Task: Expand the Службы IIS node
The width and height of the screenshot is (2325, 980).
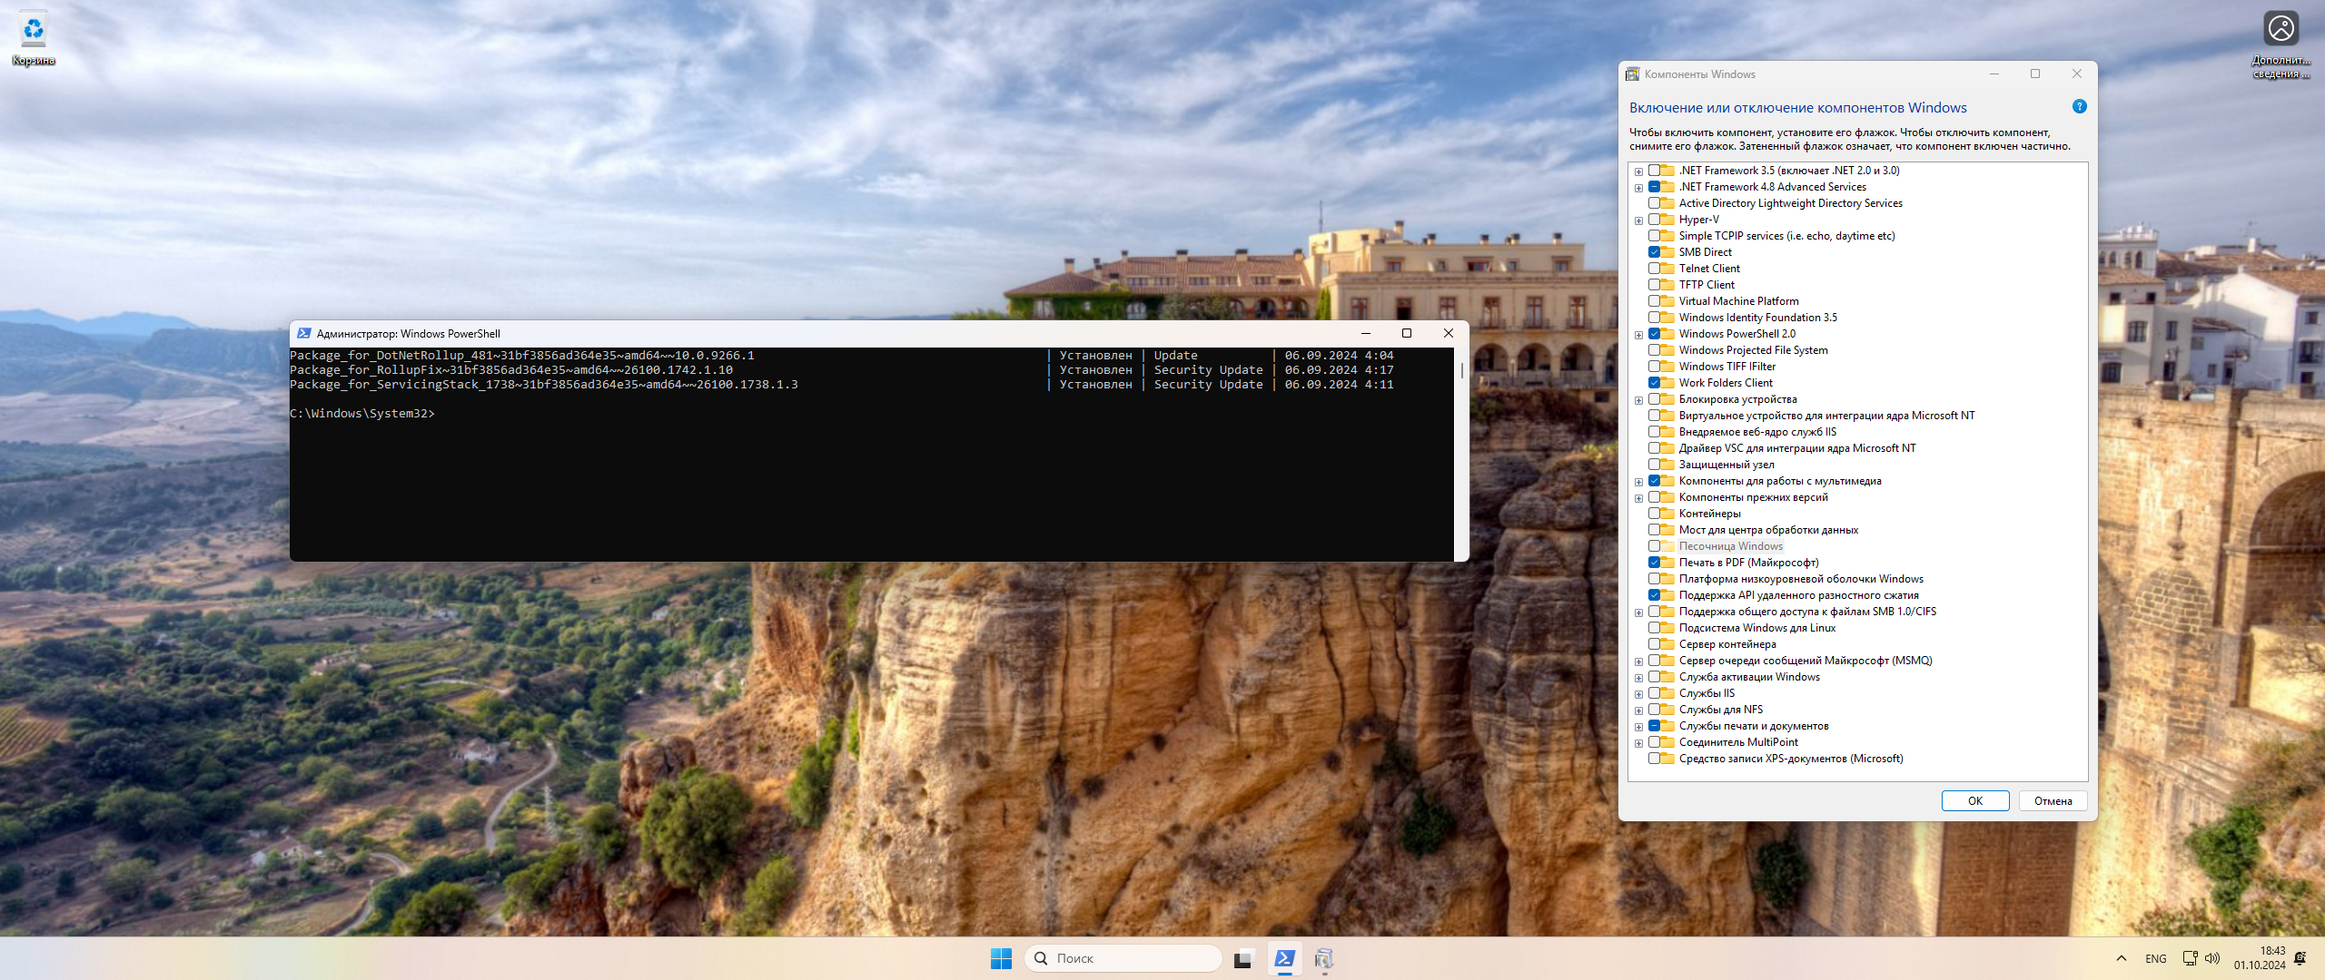Action: click(1638, 694)
